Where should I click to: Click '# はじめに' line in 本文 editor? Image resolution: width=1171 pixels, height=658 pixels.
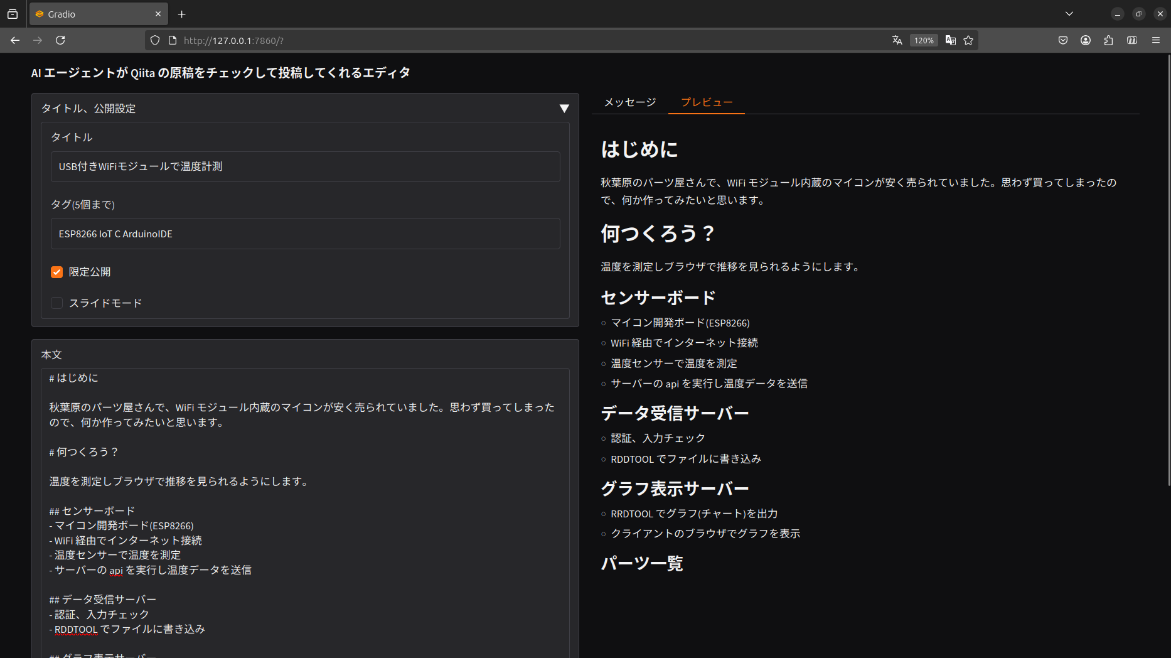[x=74, y=378]
